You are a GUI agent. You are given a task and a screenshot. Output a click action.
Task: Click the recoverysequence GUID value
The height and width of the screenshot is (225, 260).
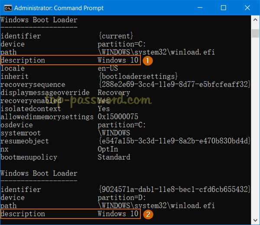pos(174,85)
